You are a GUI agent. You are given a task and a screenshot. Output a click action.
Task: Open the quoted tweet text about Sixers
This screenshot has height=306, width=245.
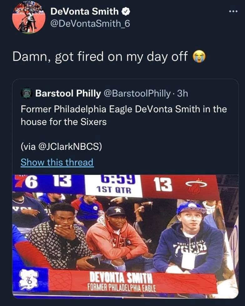pyautogui.click(x=124, y=115)
